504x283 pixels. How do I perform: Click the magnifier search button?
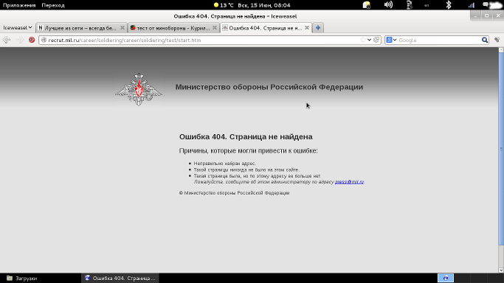484,40
